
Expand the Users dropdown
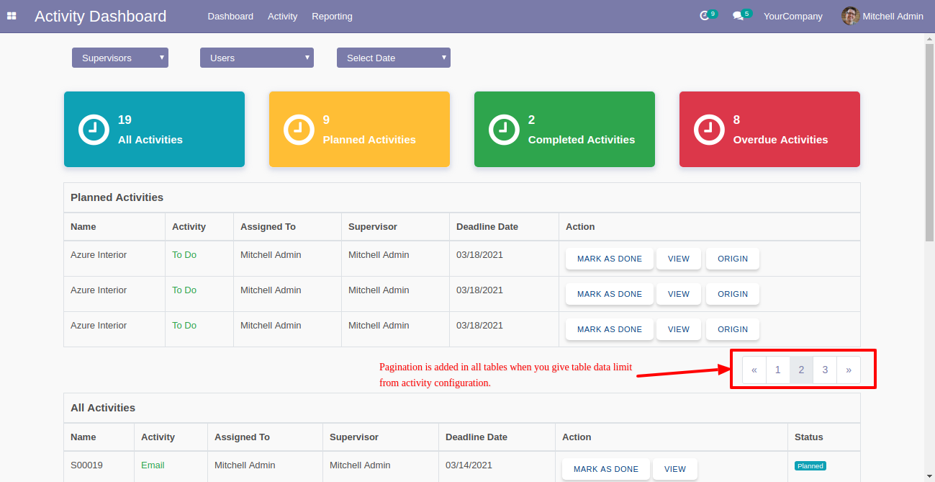click(257, 58)
